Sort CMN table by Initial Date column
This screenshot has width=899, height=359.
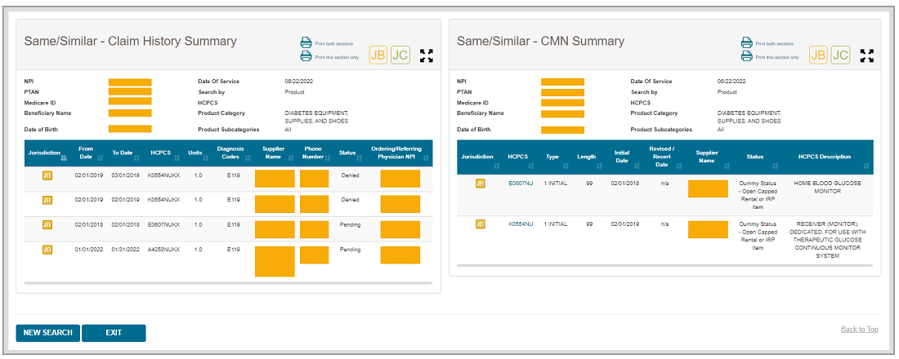[x=622, y=157]
